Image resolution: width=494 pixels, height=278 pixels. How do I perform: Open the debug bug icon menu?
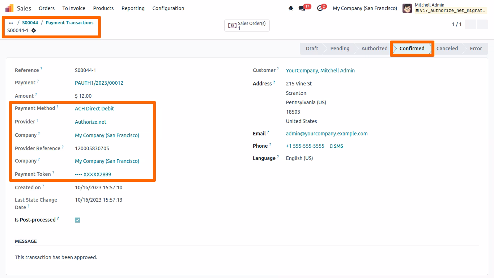point(291,8)
